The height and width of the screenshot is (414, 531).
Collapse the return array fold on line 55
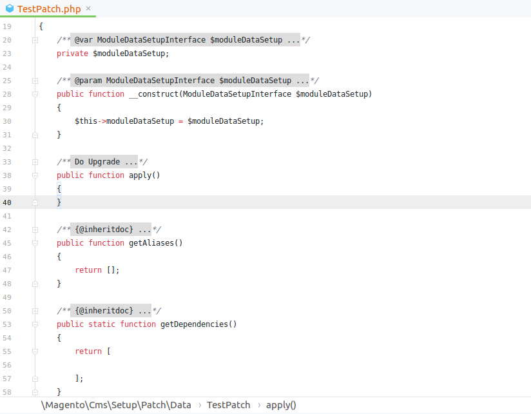point(35,351)
